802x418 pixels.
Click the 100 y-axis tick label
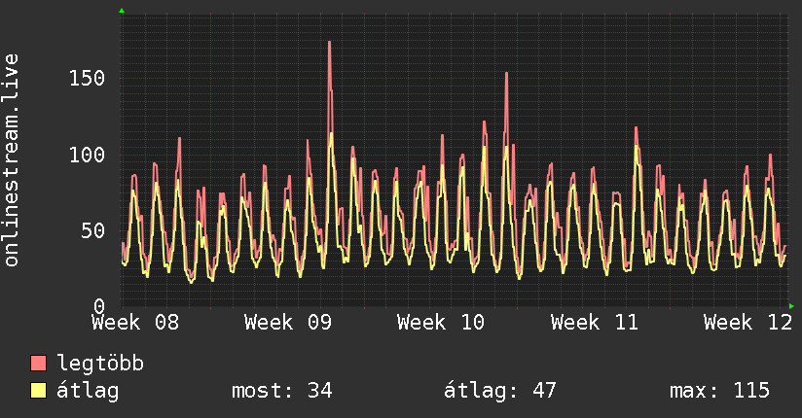[x=87, y=155]
